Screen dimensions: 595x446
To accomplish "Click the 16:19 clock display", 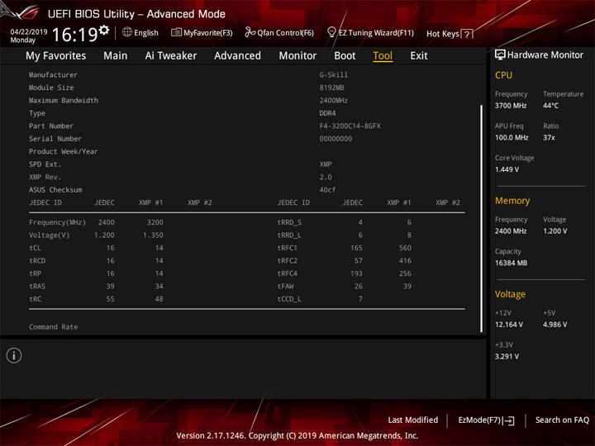I will 74,35.
